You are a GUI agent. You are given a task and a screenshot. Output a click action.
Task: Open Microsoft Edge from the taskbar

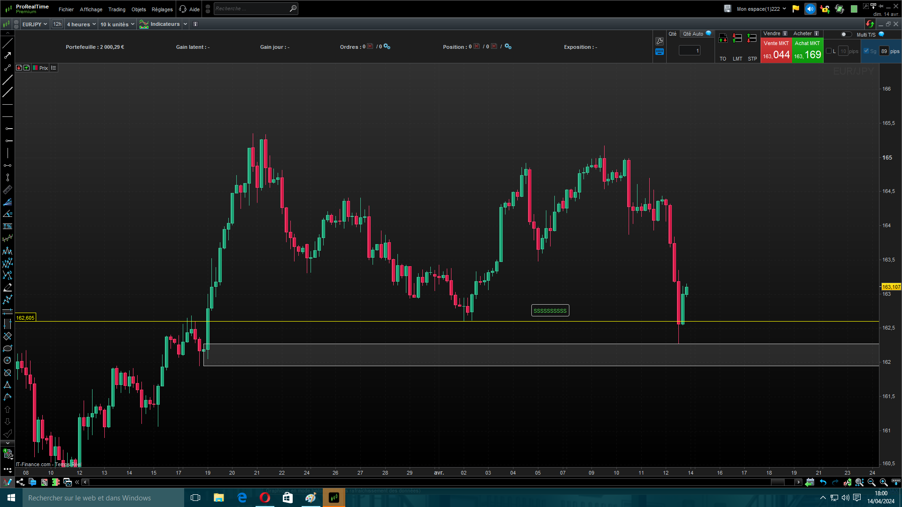[x=242, y=498]
